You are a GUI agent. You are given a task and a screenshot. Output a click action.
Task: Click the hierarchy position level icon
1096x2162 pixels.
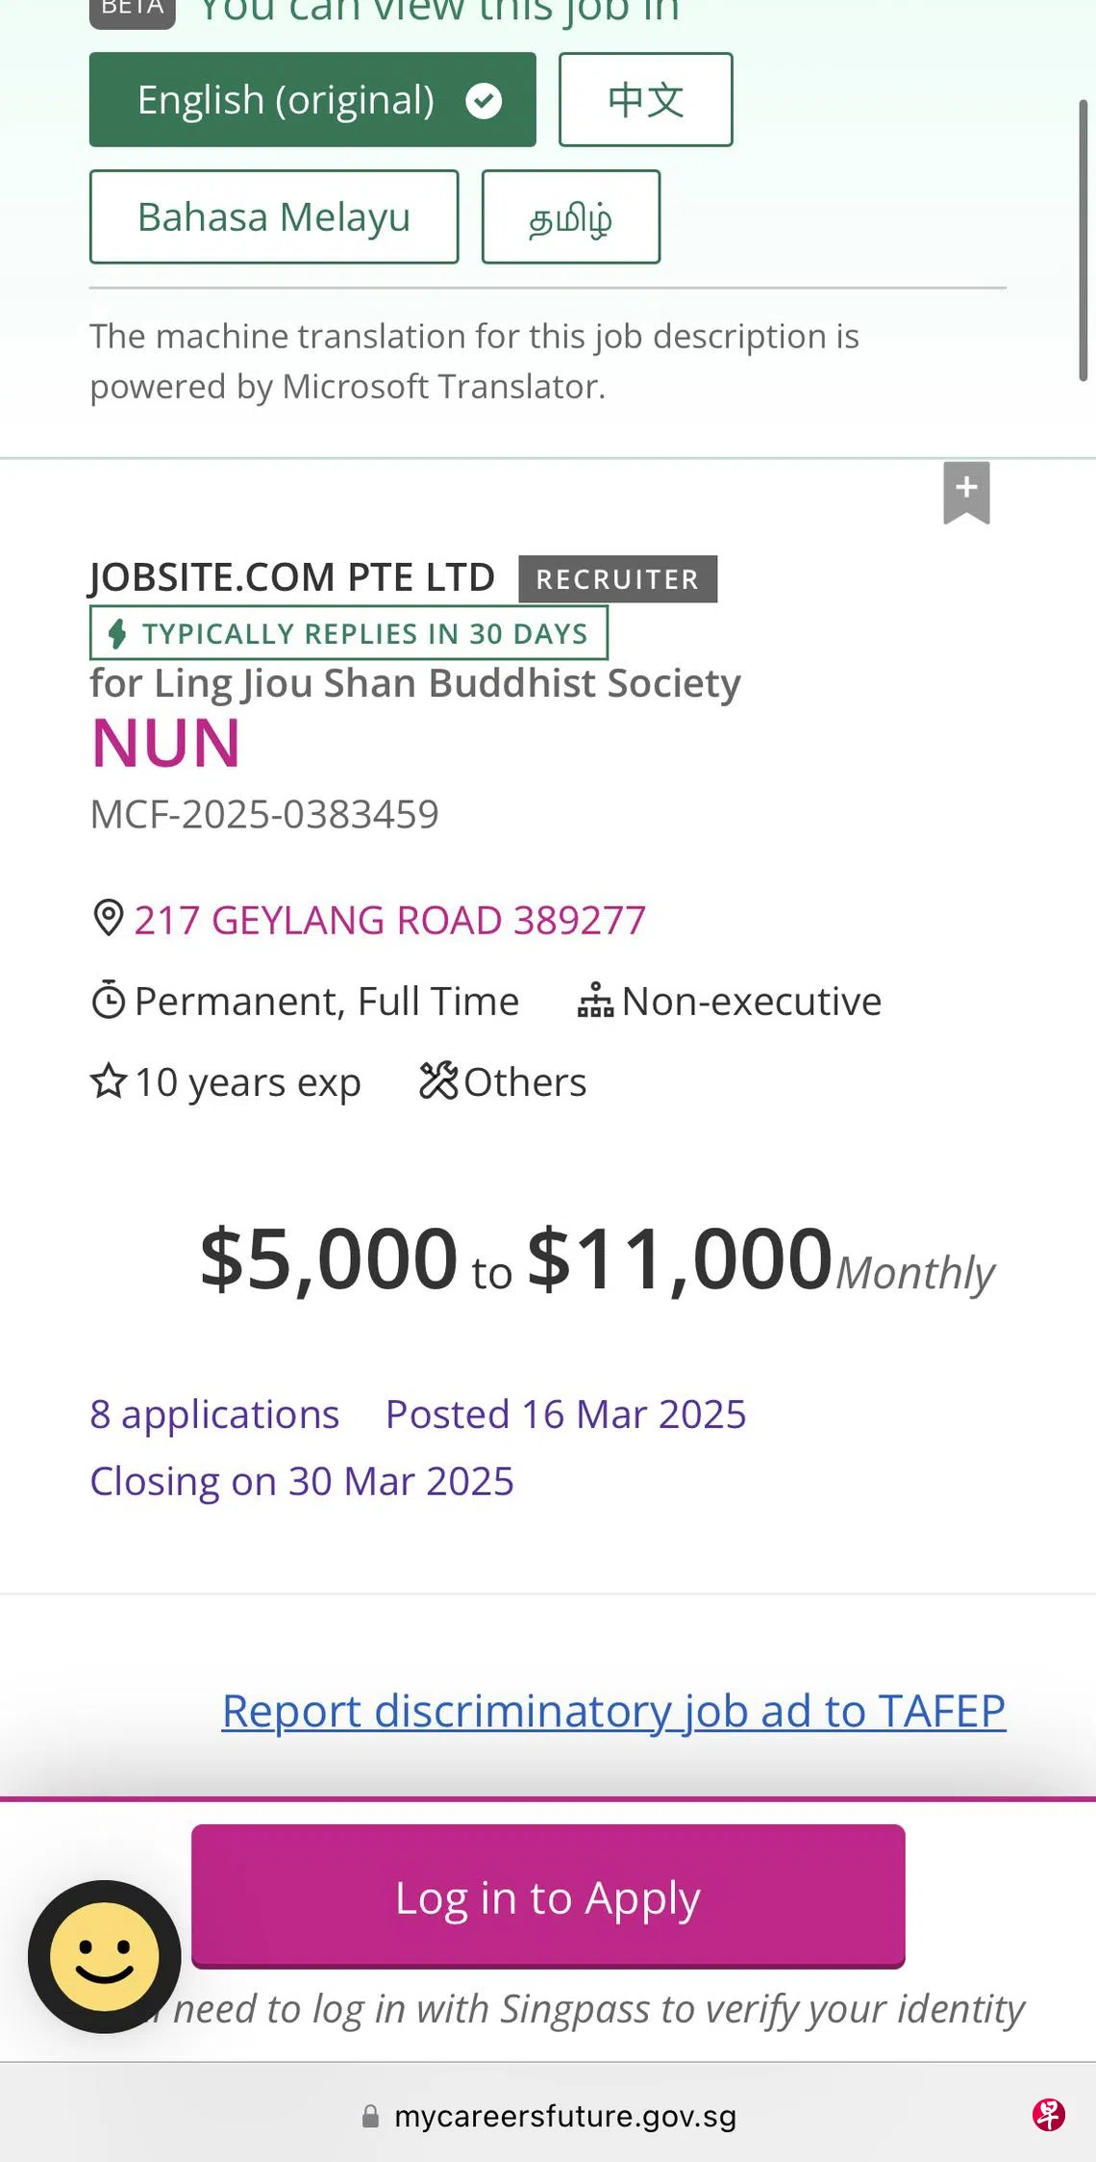(595, 1001)
